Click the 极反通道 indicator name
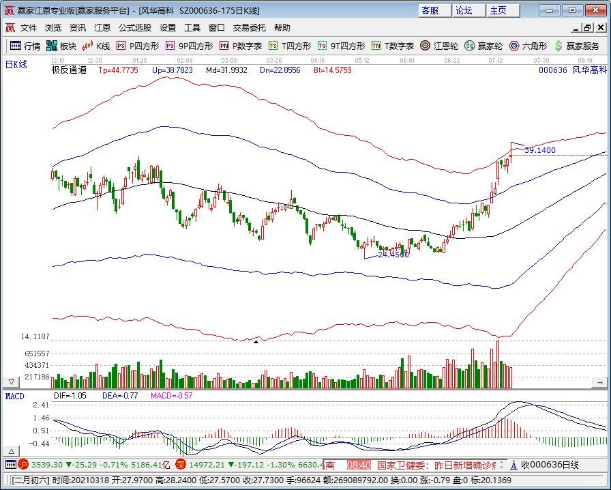This screenshot has width=611, height=490. point(69,70)
